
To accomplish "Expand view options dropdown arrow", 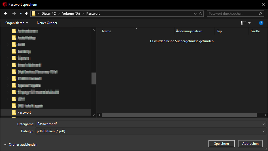I will [x=250, y=23].
